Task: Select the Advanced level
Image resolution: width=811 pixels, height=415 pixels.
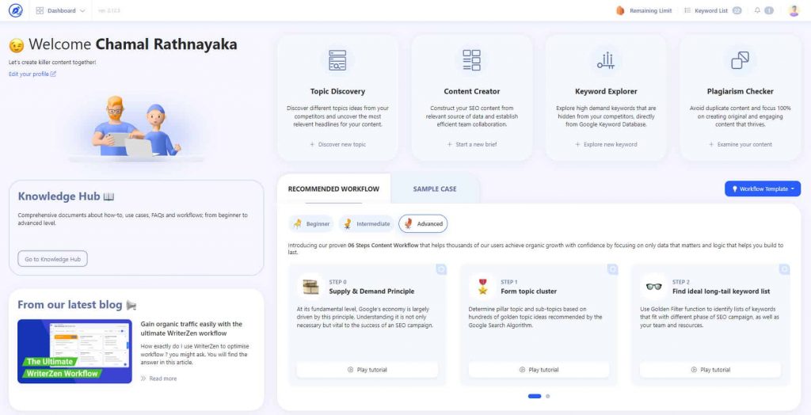Action: [423, 223]
